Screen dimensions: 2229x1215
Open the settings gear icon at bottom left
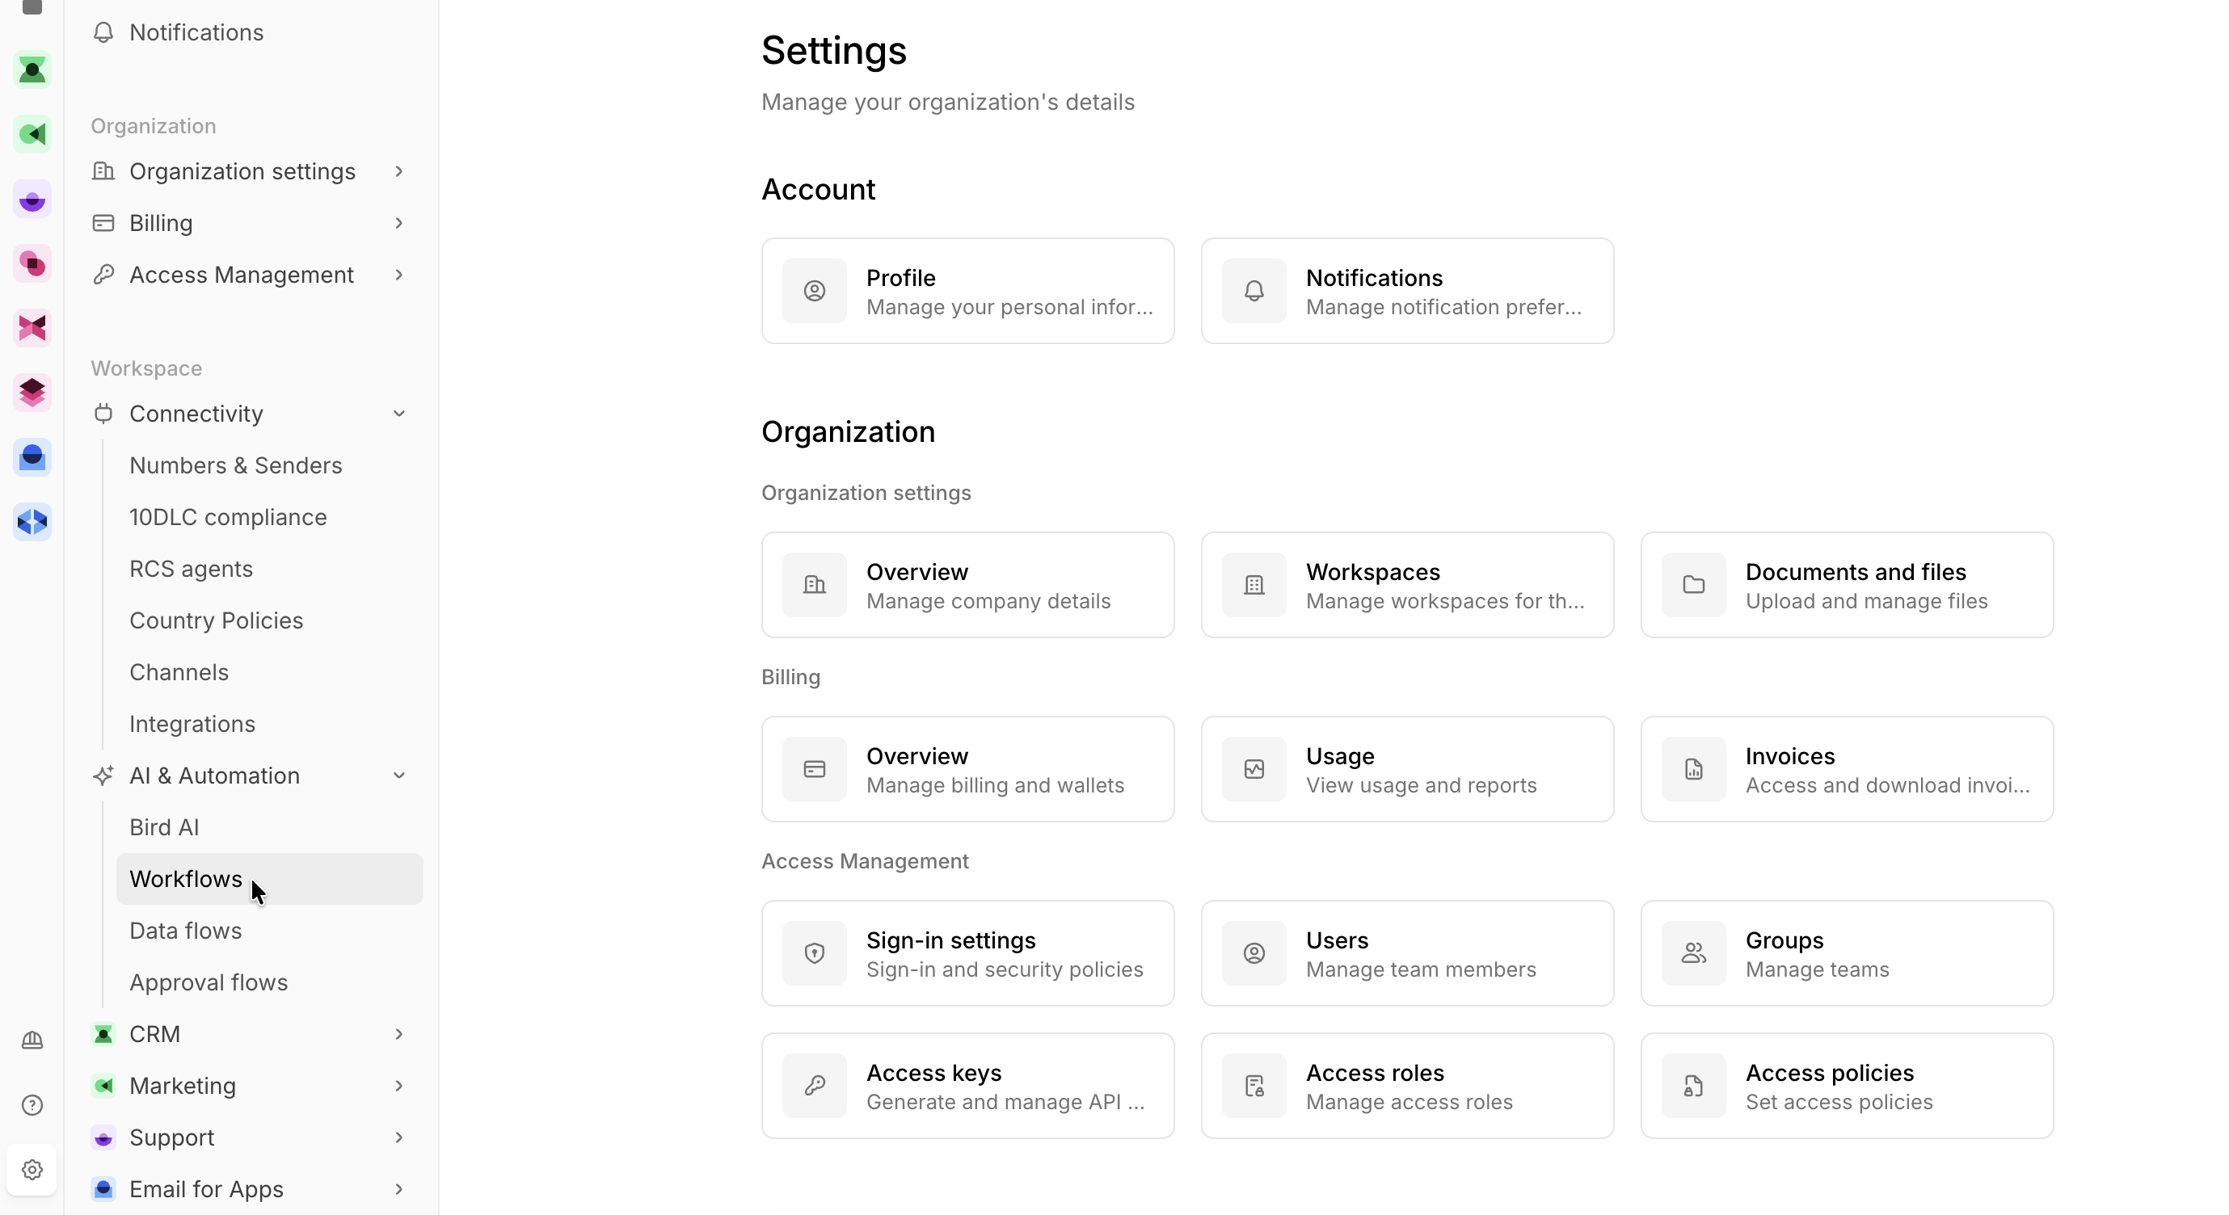coord(32,1169)
